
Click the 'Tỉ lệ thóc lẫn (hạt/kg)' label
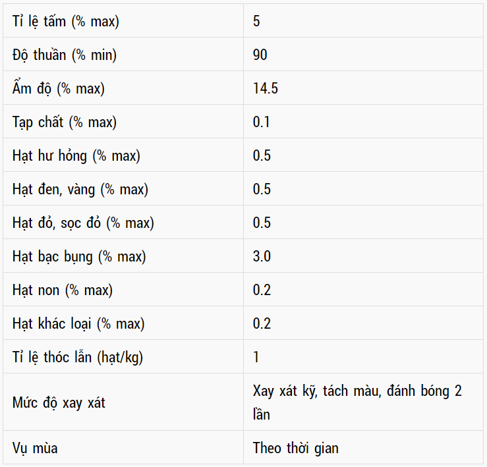click(x=78, y=357)
